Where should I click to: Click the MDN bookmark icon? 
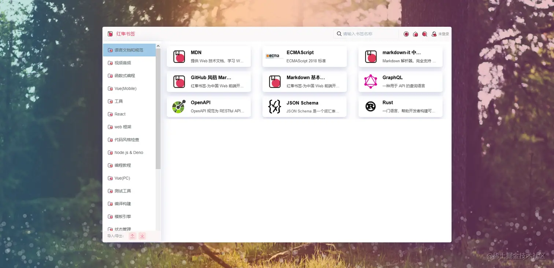click(x=179, y=56)
